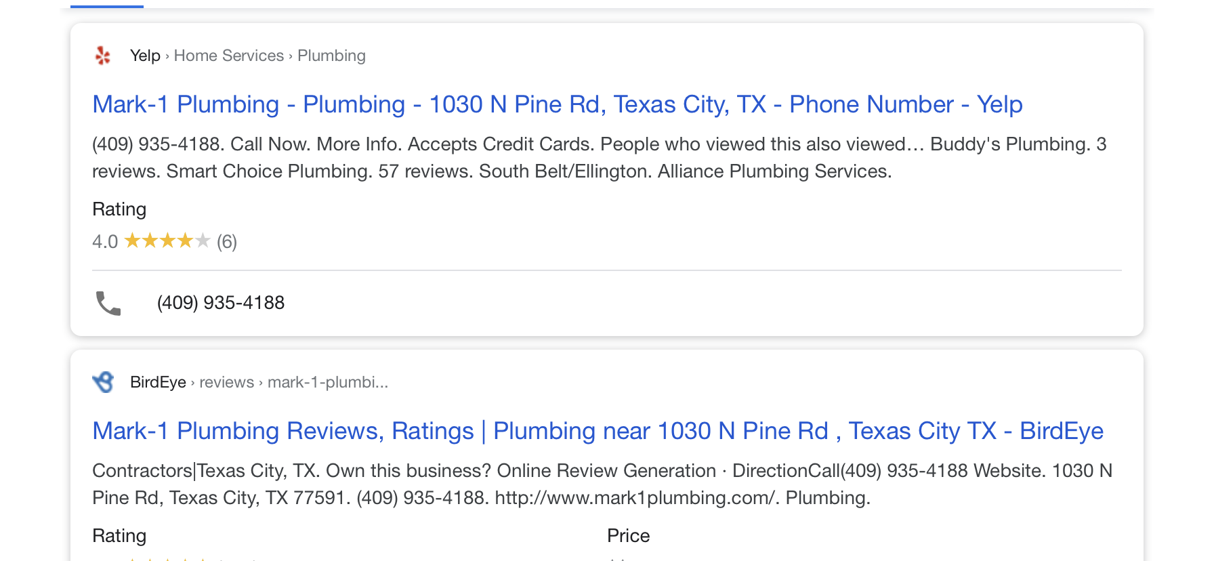This screenshot has width=1214, height=561.
Task: Click the gold star rating in Yelp result
Action: [167, 241]
